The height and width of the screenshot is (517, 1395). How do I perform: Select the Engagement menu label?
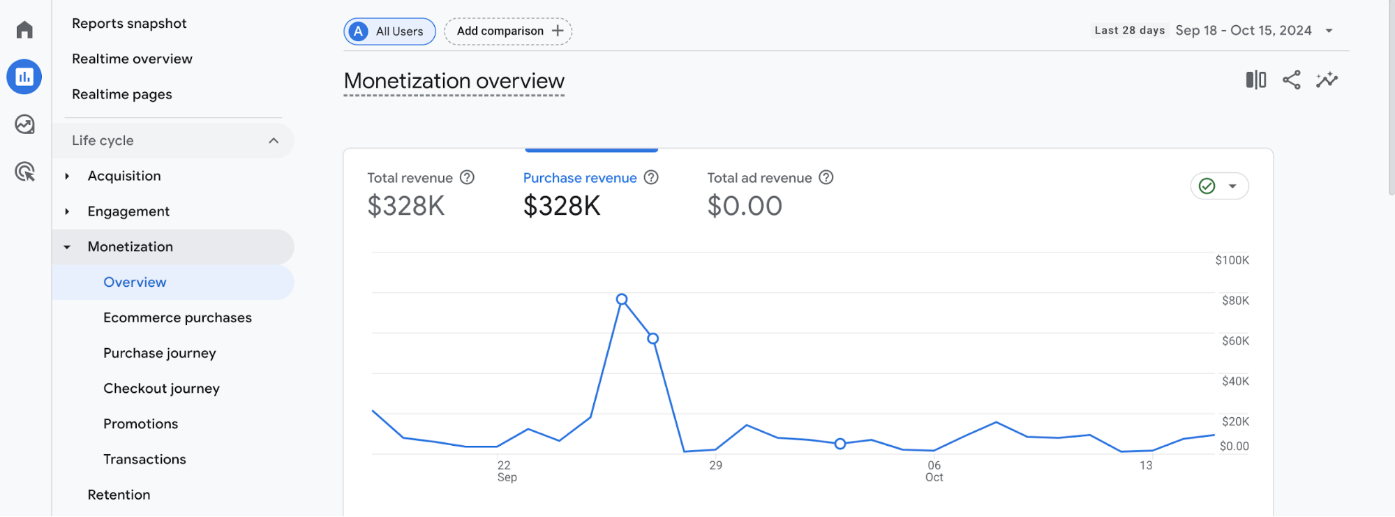pos(128,211)
